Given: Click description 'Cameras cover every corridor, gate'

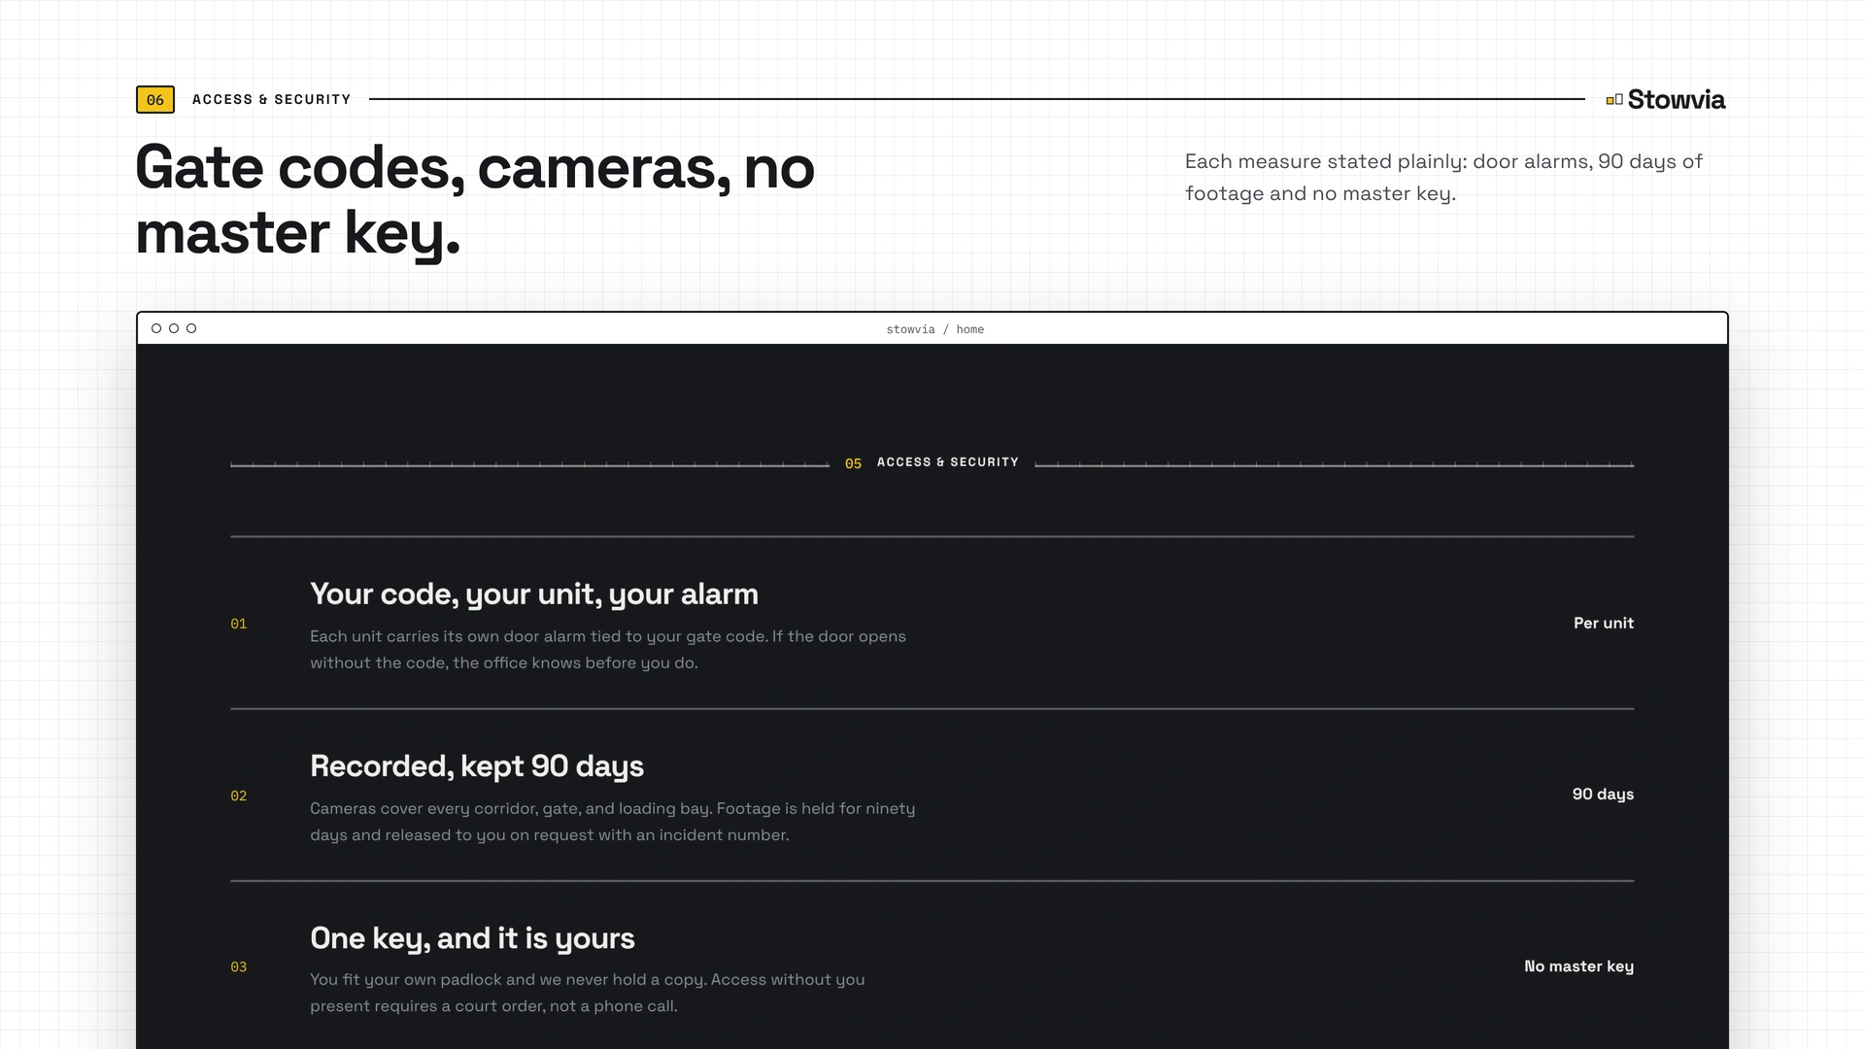Looking at the screenshot, I should (613, 822).
